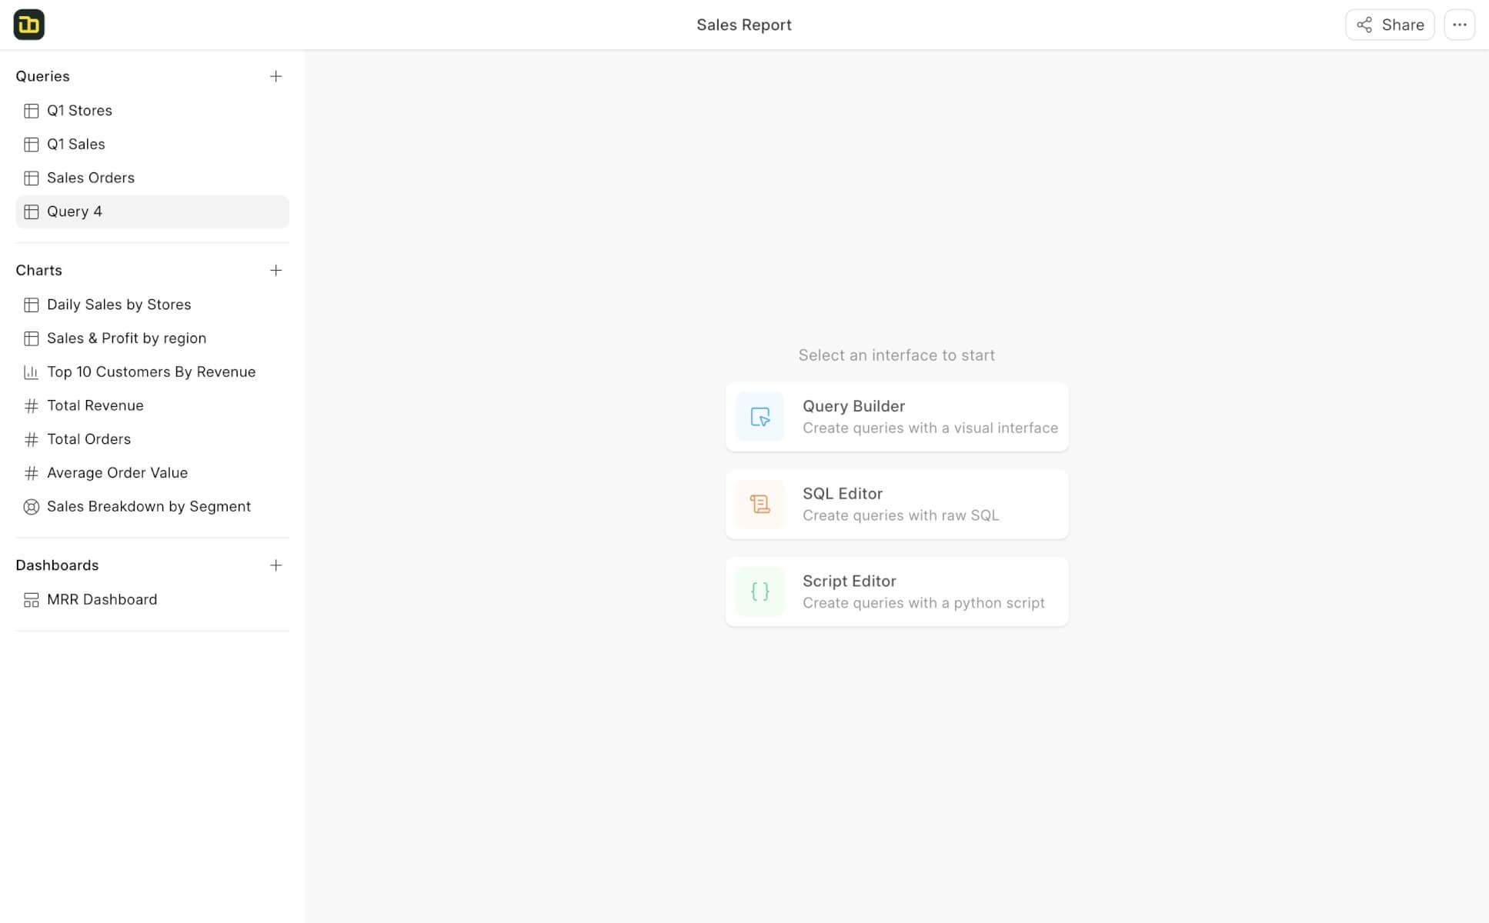Screen dimensions: 1489x923
Task: Click the bar chart icon beside Top 10 Customers By Revenue
Action: coord(31,372)
